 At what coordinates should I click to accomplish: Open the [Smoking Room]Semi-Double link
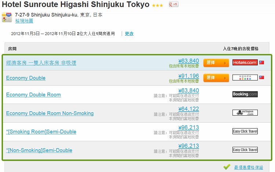(41, 132)
